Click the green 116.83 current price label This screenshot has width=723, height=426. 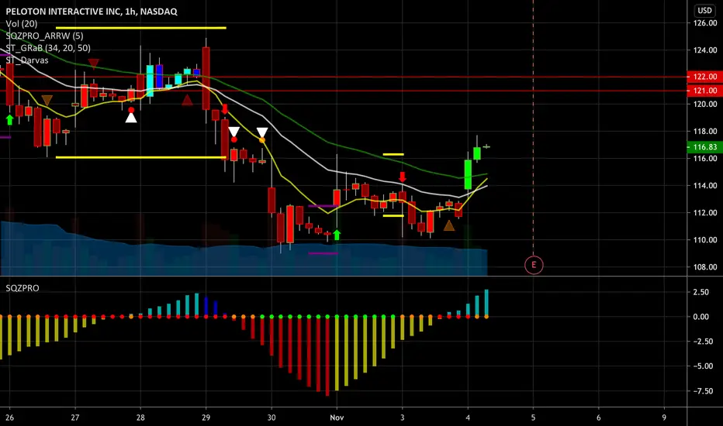click(704, 147)
